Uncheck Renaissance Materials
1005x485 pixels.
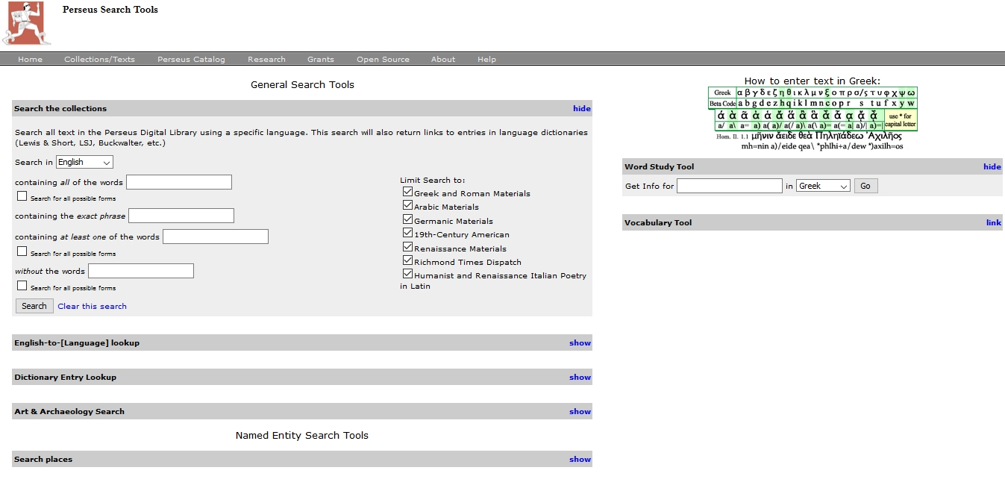point(407,247)
